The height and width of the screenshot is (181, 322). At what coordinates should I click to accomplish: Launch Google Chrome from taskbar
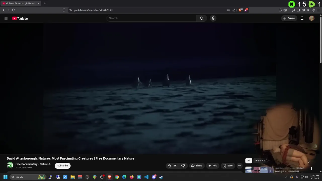(x=117, y=177)
